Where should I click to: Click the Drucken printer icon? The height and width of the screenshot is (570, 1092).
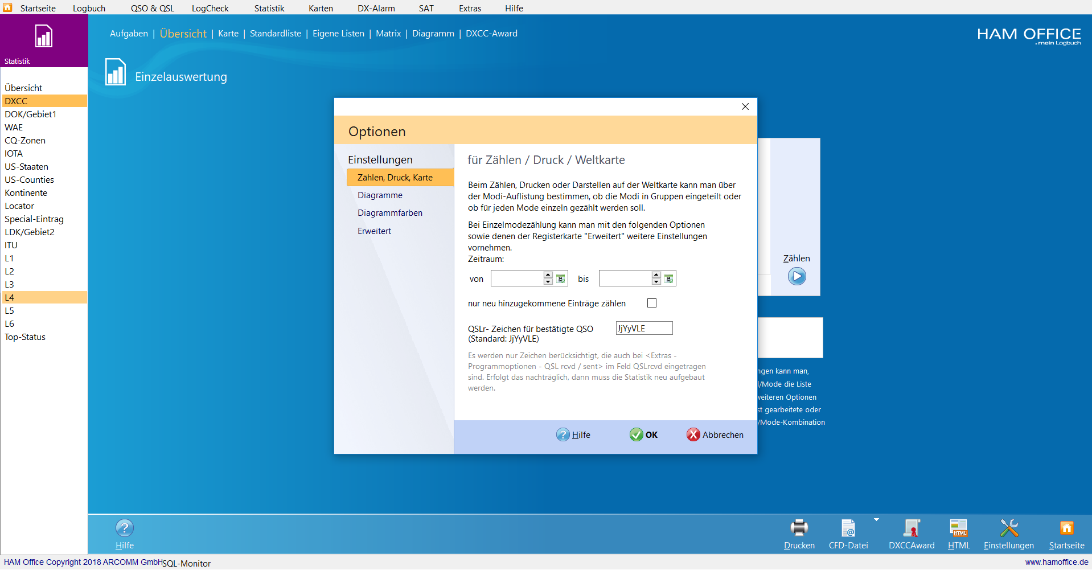point(799,528)
